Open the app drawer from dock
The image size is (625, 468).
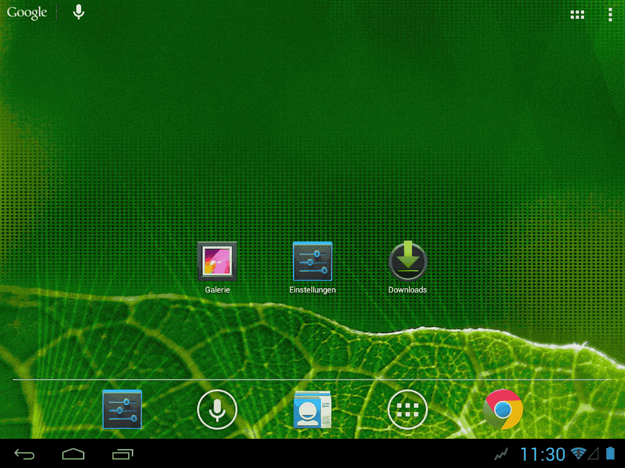tap(407, 409)
